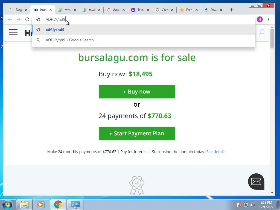Click the page search magnifier icon
The width and height of the screenshot is (280, 210).
262,32
